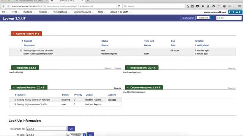Open ticket 'Seeing heavy traffic on network'
This screenshot has width=243, height=136.
click(33, 100)
